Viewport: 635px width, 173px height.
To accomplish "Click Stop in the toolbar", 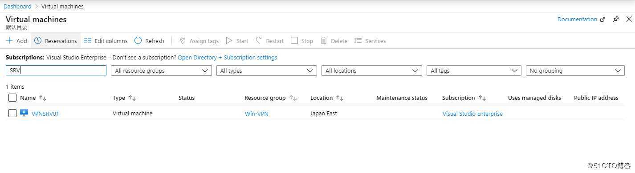I will (302, 41).
